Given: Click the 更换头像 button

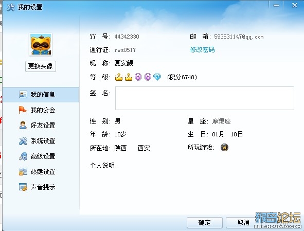Looking at the screenshot, I should click(41, 66).
